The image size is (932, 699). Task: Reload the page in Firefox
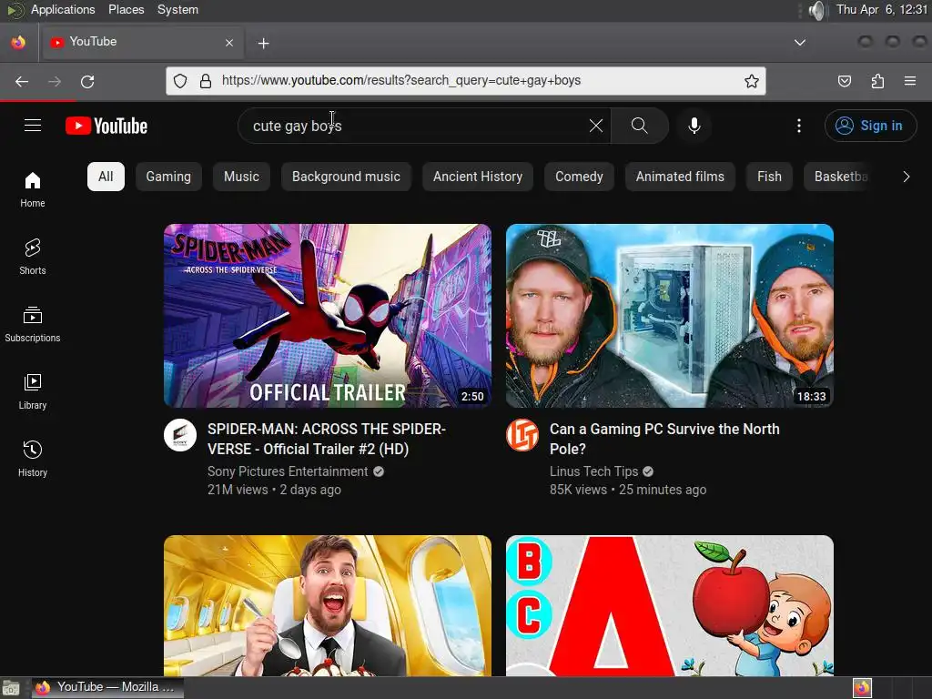pyautogui.click(x=87, y=81)
